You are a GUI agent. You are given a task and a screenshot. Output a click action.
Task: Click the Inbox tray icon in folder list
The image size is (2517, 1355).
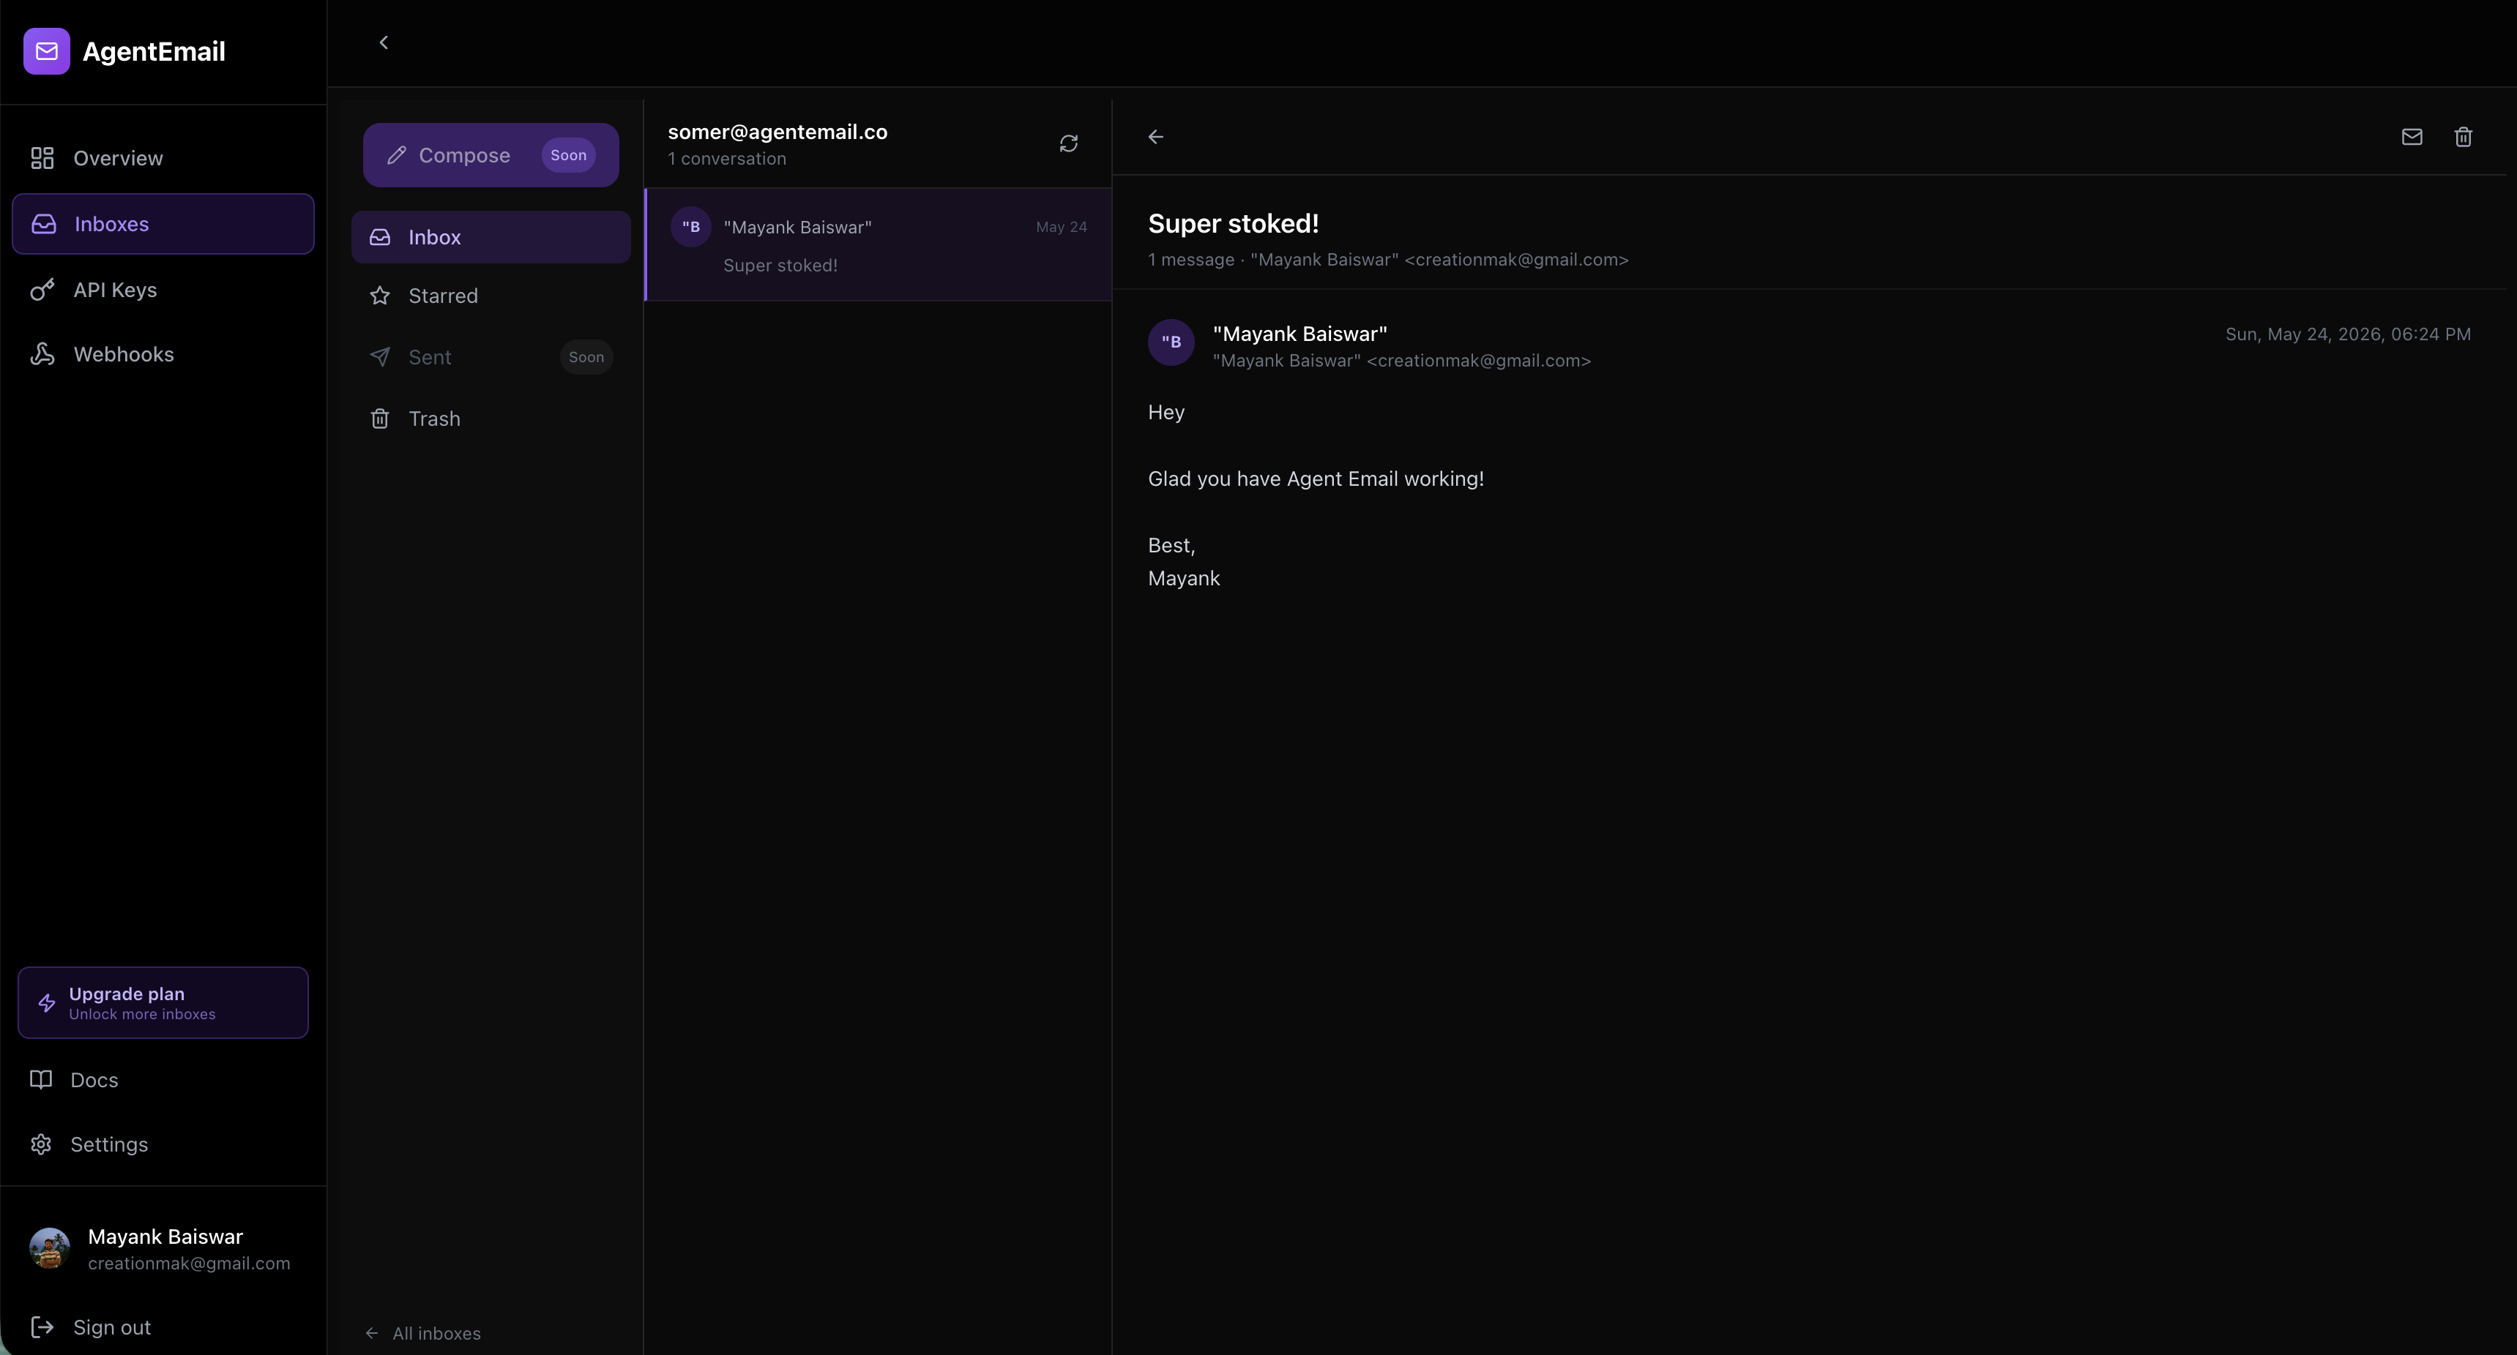tap(380, 237)
